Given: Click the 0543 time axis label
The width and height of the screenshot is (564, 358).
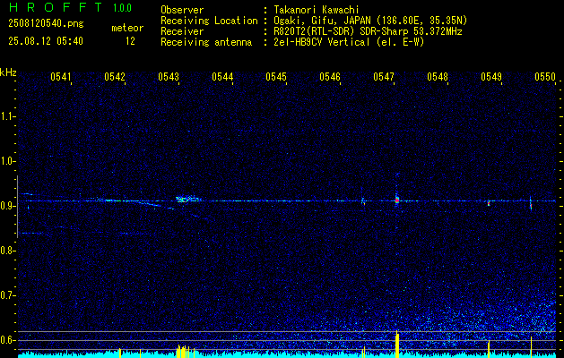Looking at the screenshot, I should coord(169,77).
